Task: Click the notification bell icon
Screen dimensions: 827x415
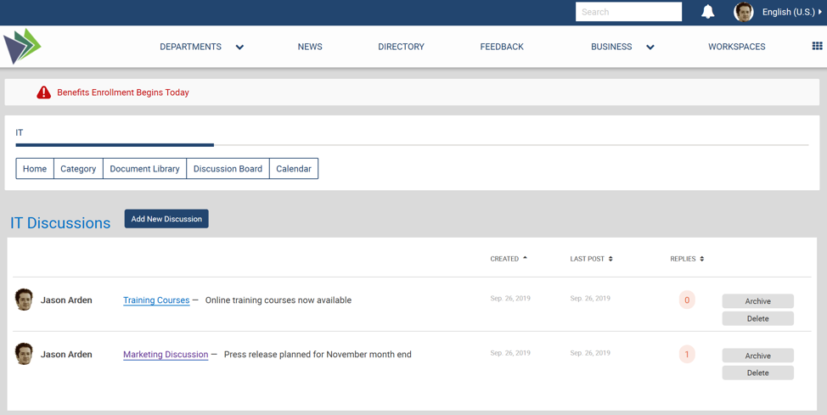Action: pos(707,12)
